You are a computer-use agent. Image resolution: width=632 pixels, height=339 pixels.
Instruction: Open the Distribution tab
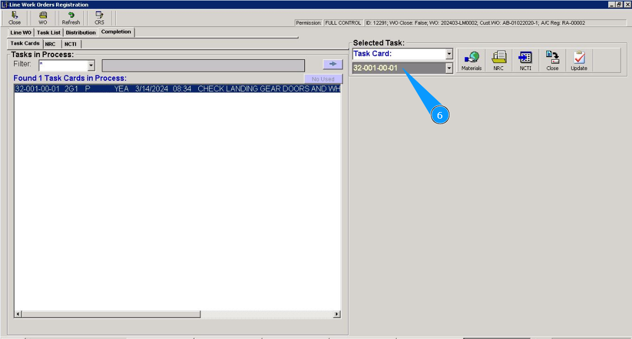(x=81, y=33)
